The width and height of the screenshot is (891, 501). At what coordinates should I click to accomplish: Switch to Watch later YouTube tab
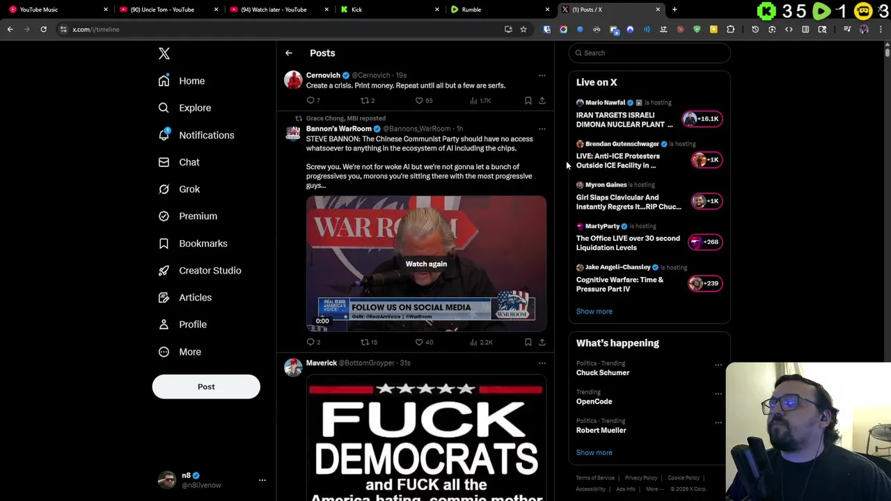[278, 10]
